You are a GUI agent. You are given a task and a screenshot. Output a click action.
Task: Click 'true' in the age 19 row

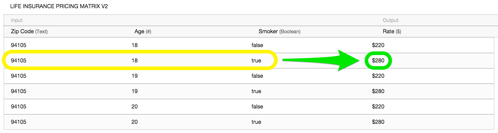[x=256, y=91]
